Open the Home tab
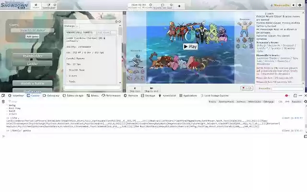Image resolution: width=307 pixels, height=192 pixels. click(36, 6)
